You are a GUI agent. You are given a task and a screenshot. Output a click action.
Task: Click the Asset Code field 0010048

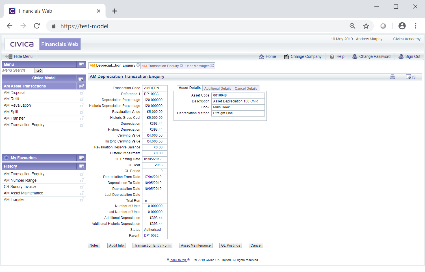click(x=238, y=95)
